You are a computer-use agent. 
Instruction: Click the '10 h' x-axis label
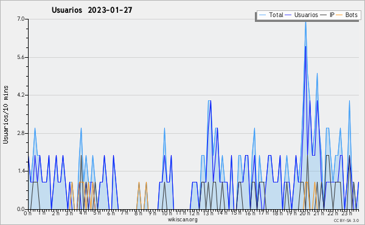coord(167,213)
